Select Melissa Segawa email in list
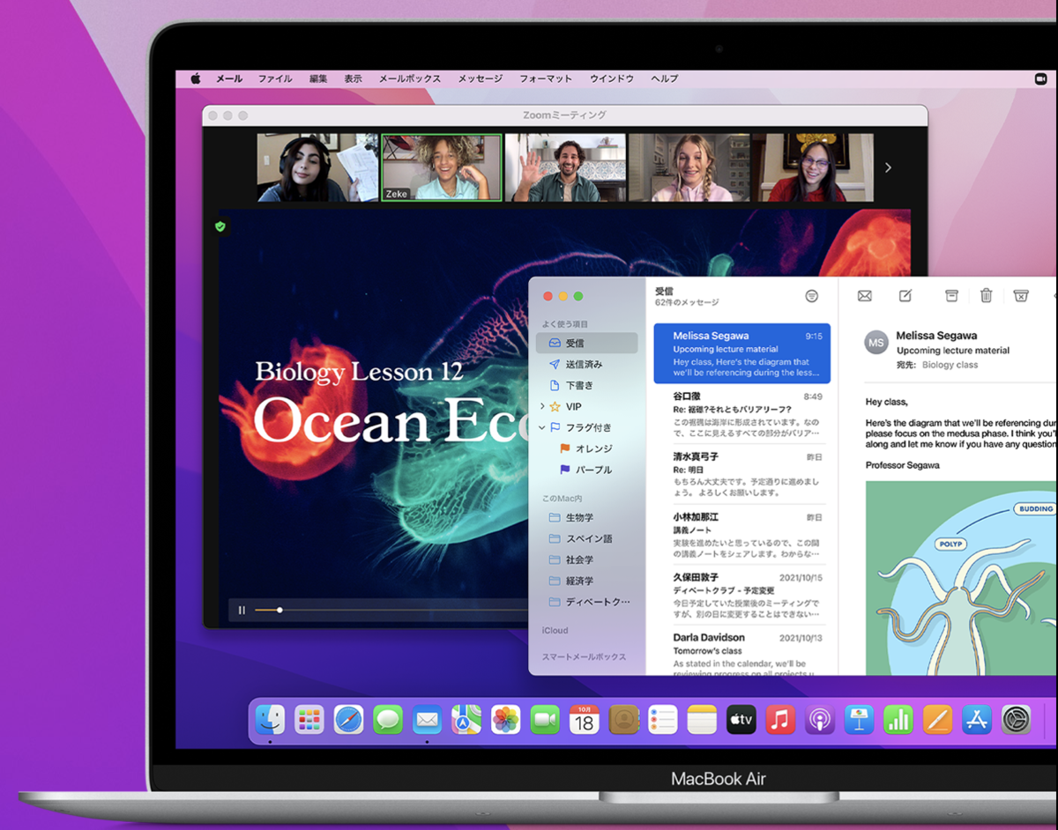The height and width of the screenshot is (830, 1058). (741, 353)
